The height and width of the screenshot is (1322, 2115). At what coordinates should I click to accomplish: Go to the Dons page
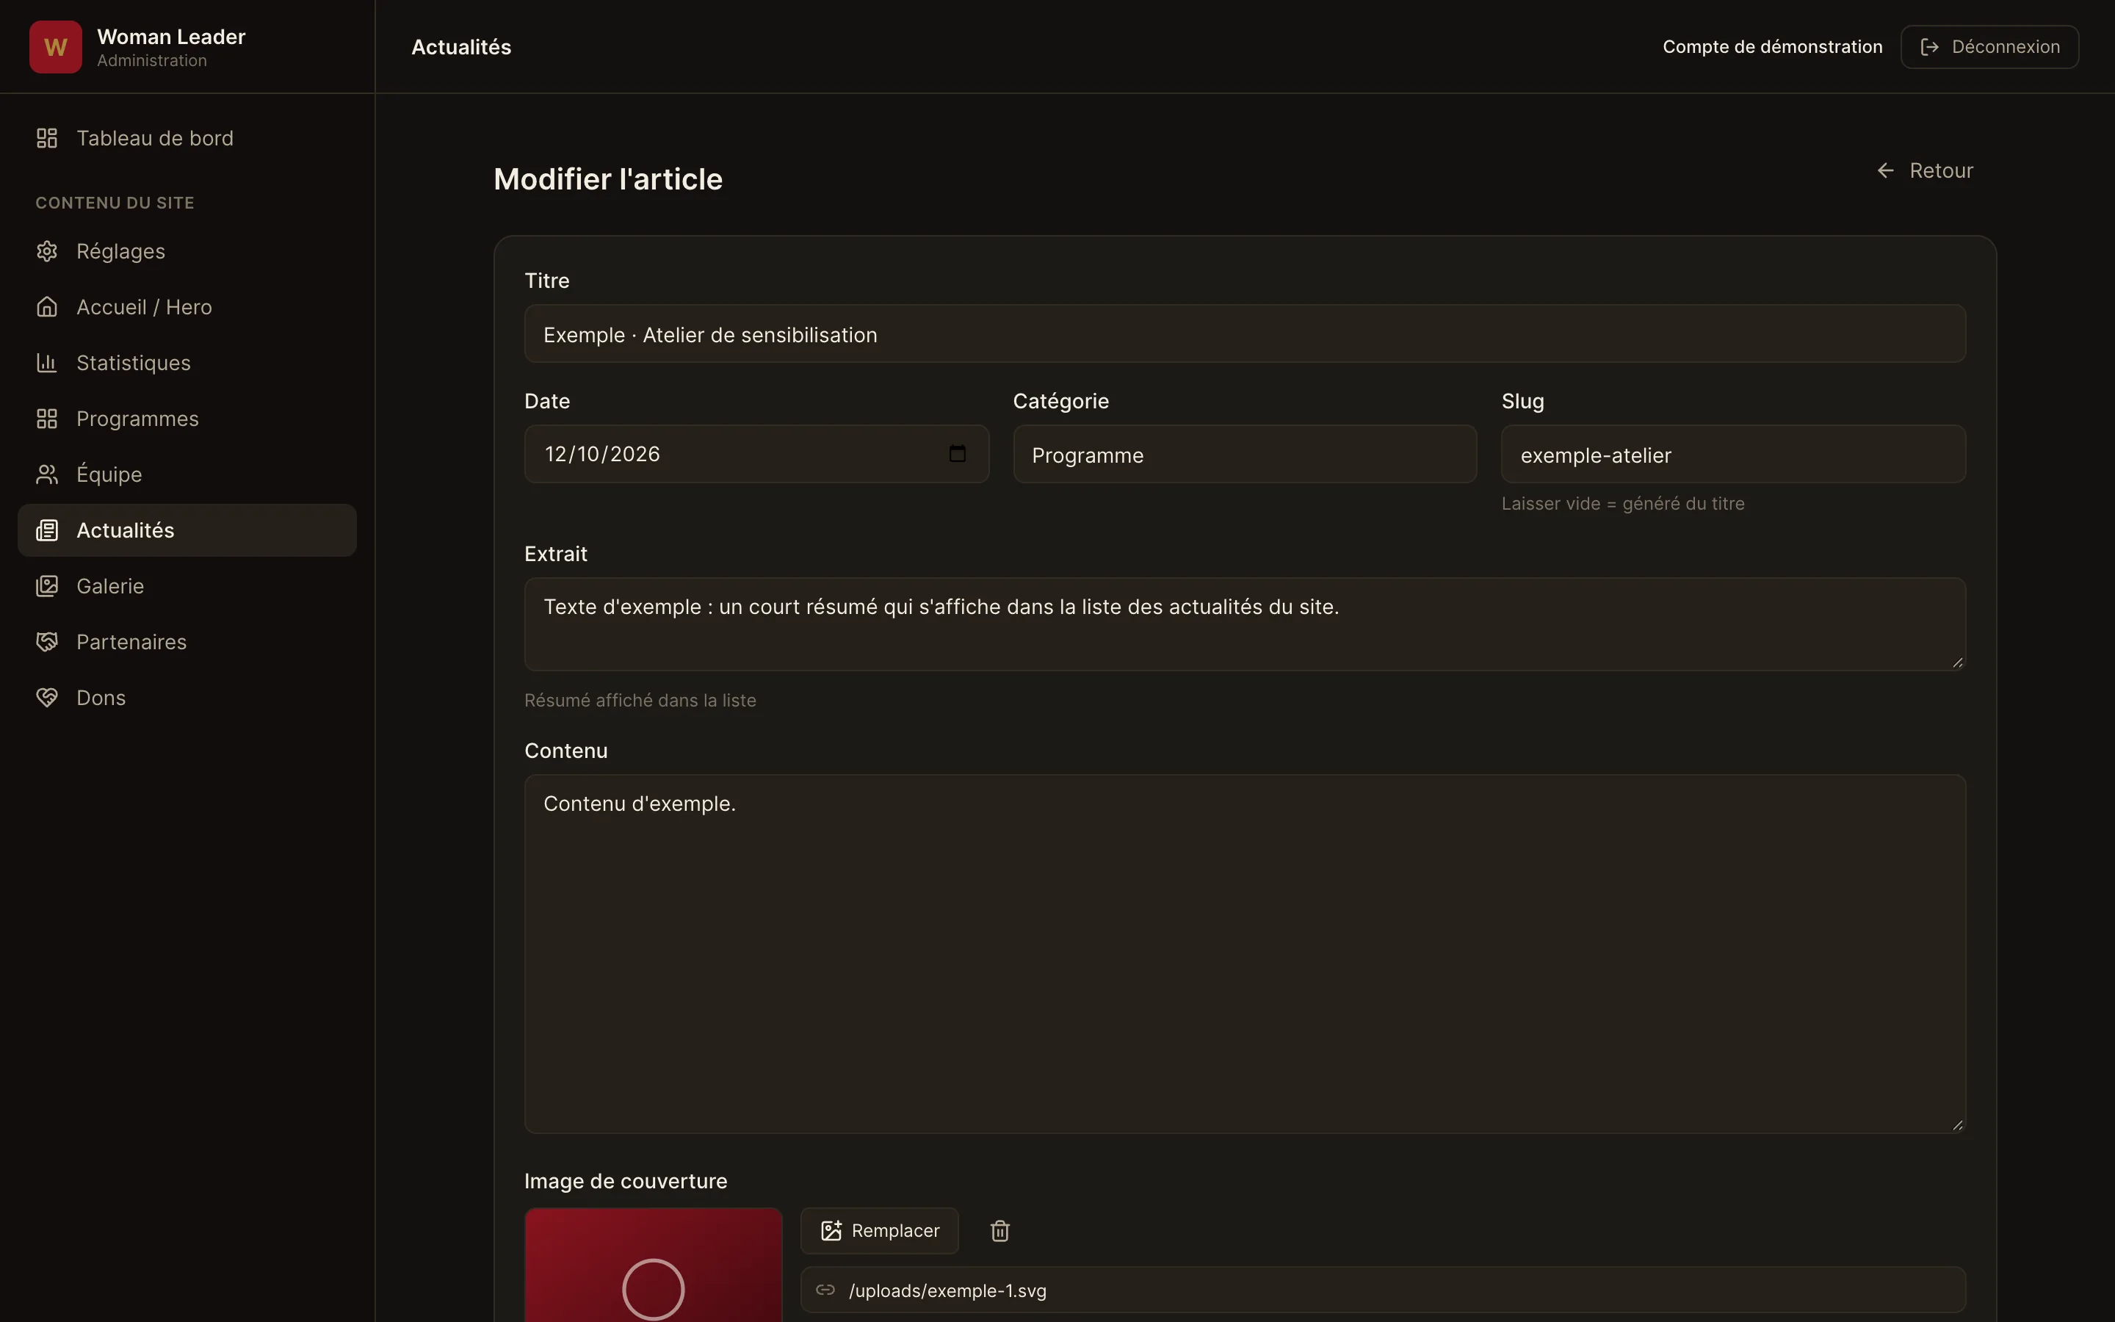point(187,698)
